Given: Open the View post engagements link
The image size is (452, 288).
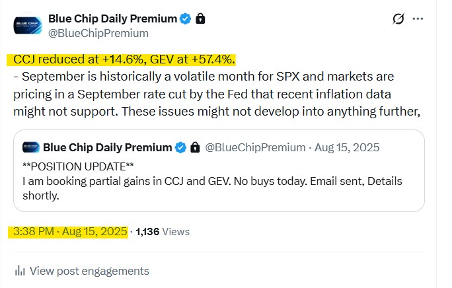Looking at the screenshot, I should [89, 270].
